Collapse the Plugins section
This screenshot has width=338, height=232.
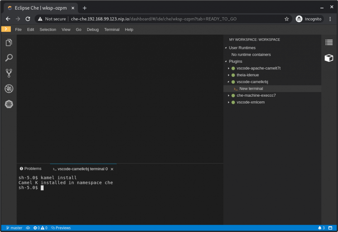pos(226,61)
